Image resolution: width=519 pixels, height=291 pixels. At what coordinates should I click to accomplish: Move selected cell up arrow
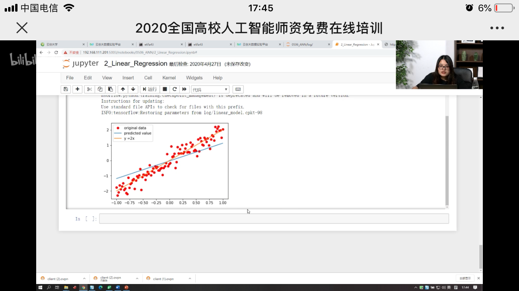click(123, 89)
